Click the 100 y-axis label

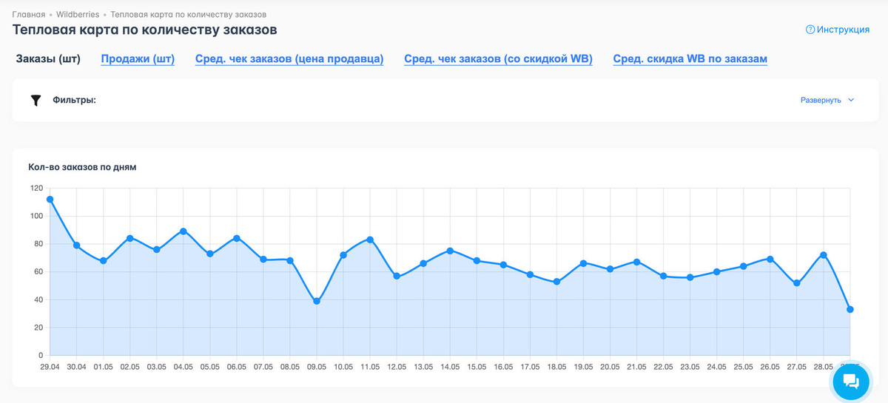click(x=36, y=216)
